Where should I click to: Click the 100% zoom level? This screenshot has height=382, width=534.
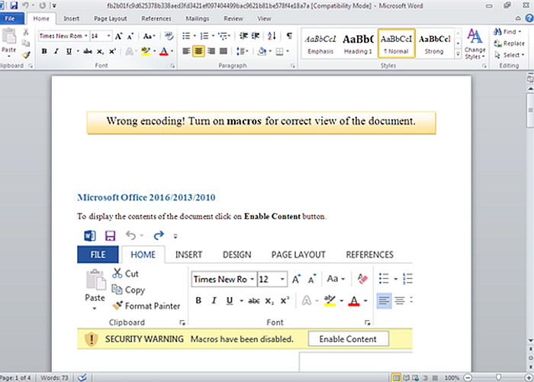click(x=452, y=377)
